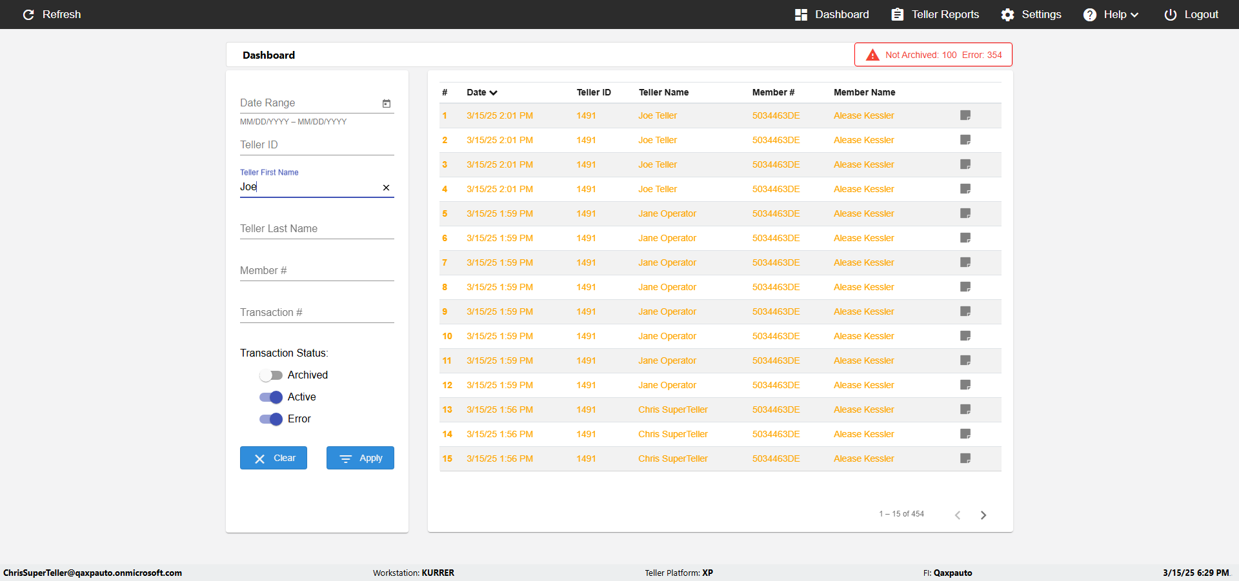Open the Dashboard menu item
The image size is (1239, 581).
pyautogui.click(x=832, y=14)
